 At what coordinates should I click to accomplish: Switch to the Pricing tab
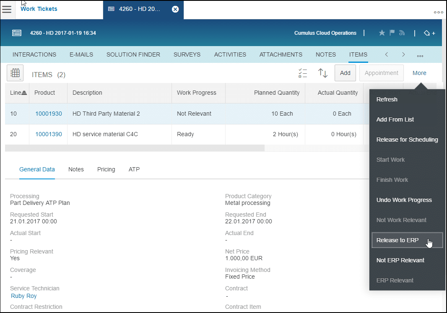coord(106,169)
